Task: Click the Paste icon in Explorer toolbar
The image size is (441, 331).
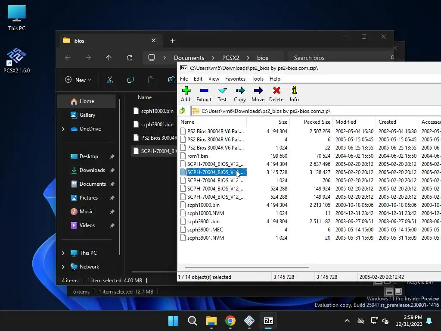Action: click(151, 80)
